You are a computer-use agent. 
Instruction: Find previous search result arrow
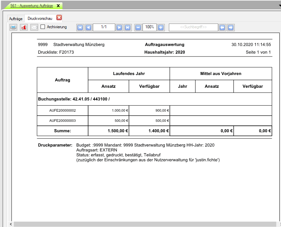pos(222,27)
